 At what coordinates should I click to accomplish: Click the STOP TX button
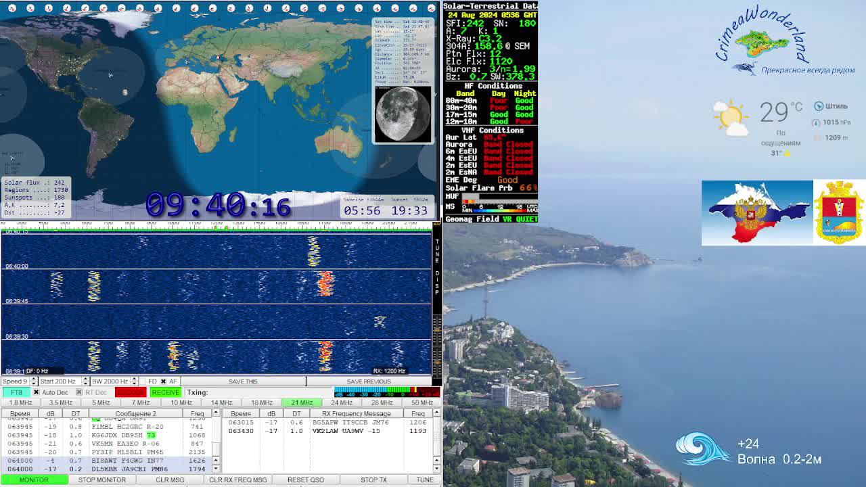pos(373,480)
